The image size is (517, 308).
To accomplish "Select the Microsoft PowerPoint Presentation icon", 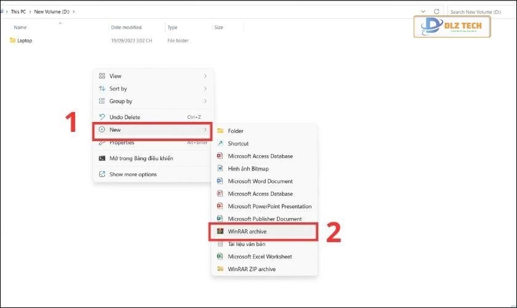I will click(220, 206).
